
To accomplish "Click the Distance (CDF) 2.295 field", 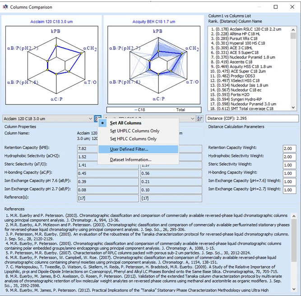I will click(x=252, y=118).
